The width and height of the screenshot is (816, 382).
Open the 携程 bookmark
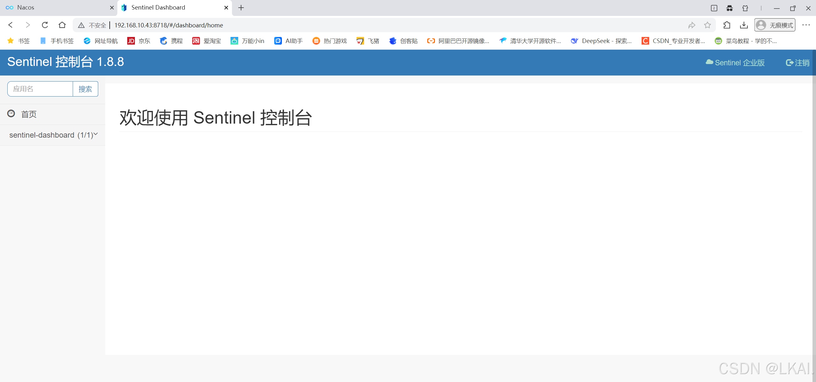(171, 41)
